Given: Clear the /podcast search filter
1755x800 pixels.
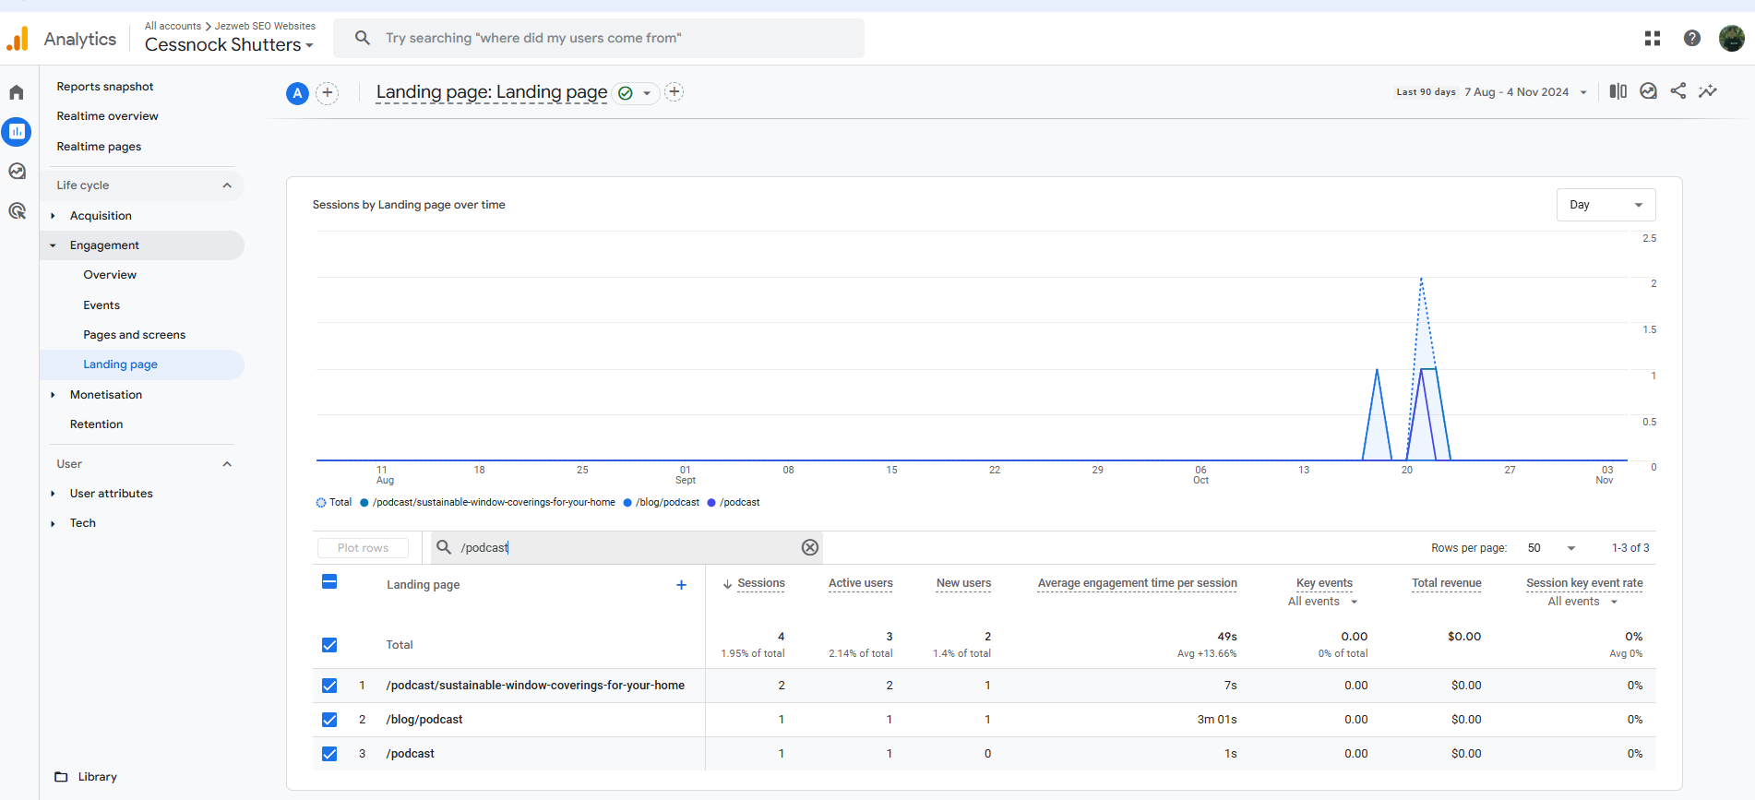Looking at the screenshot, I should click(x=809, y=547).
